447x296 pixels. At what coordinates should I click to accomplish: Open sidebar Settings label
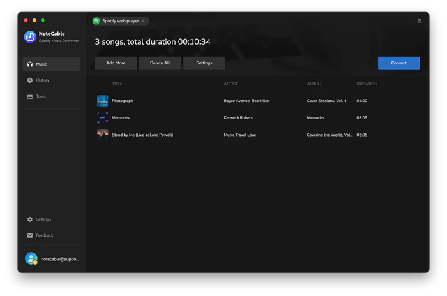pyautogui.click(x=43, y=219)
